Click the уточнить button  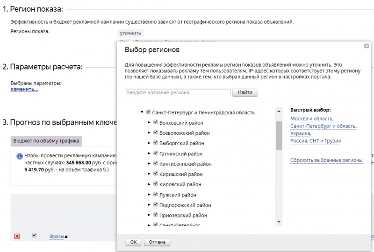click(130, 33)
